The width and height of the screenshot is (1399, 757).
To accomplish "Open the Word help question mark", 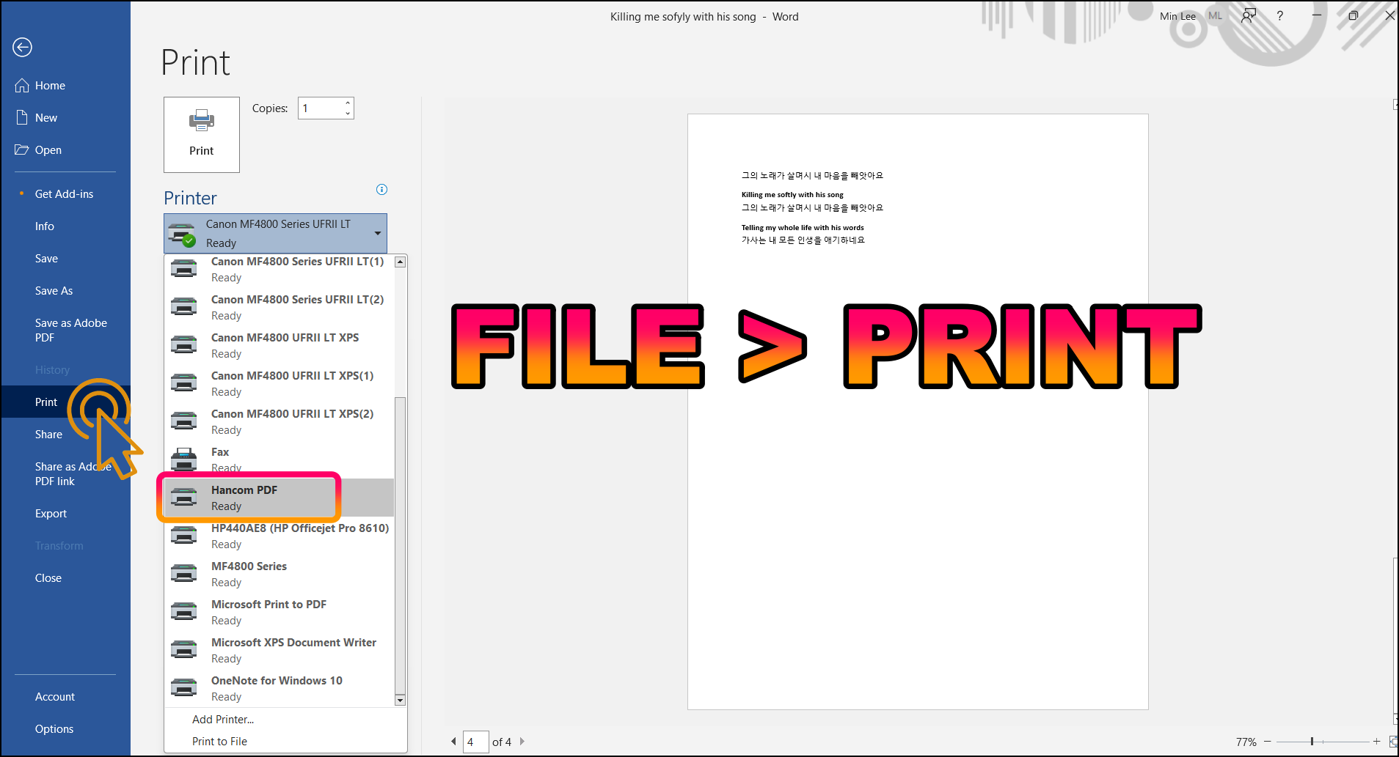I will tap(1280, 16).
